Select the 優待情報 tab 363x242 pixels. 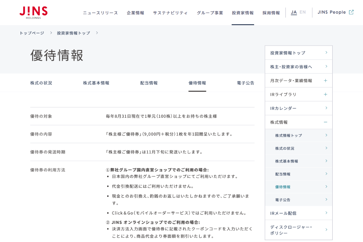197,83
